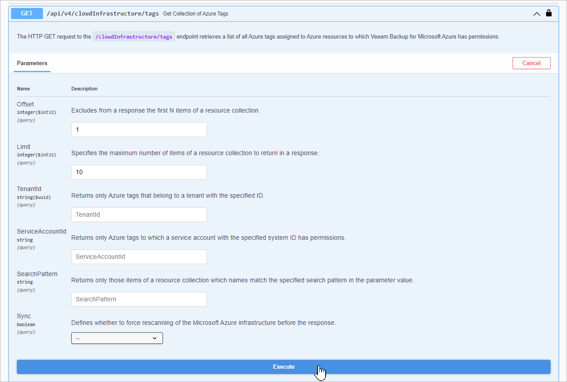Click 'Defines whether to force rescanning' description
Viewport: 567px width, 382px height.
[203, 323]
